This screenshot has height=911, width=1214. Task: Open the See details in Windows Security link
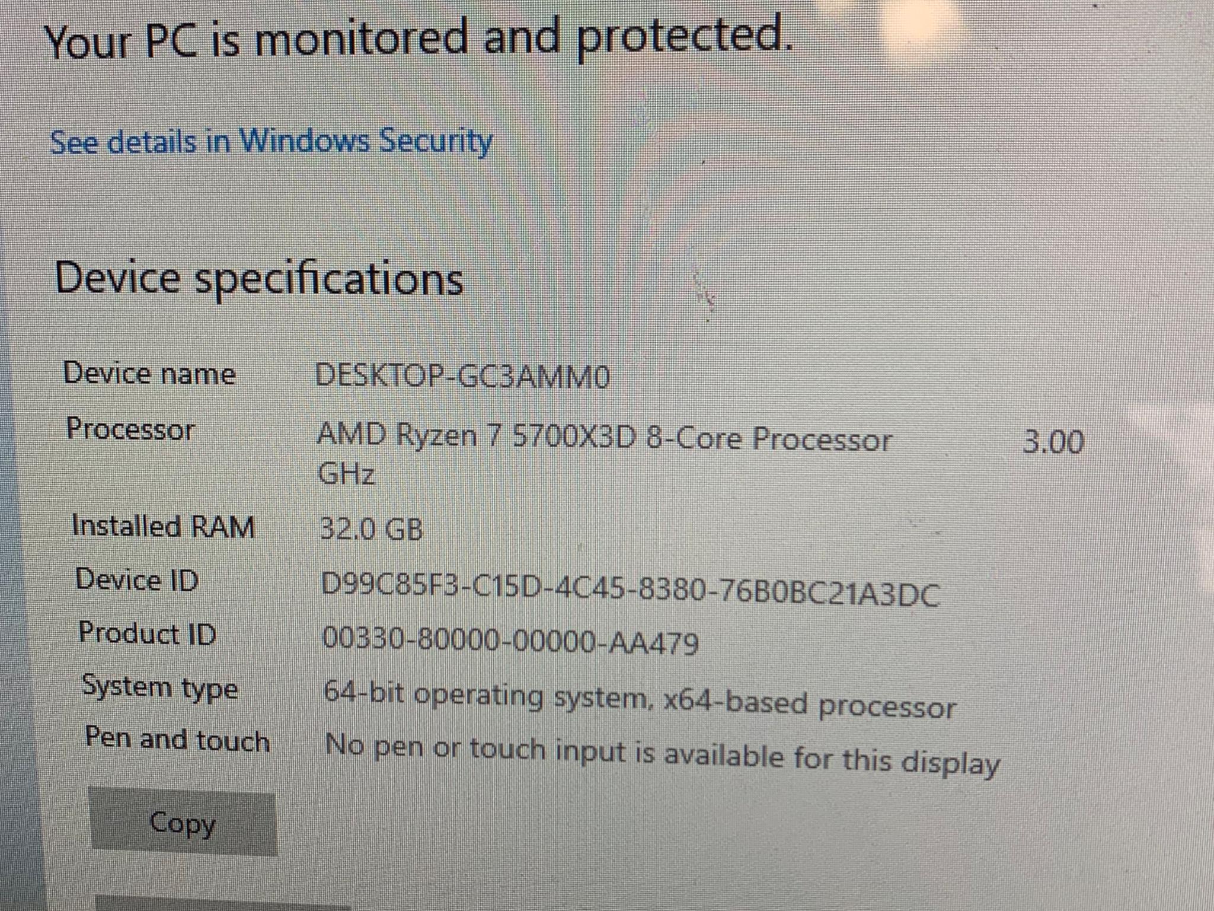tap(271, 142)
